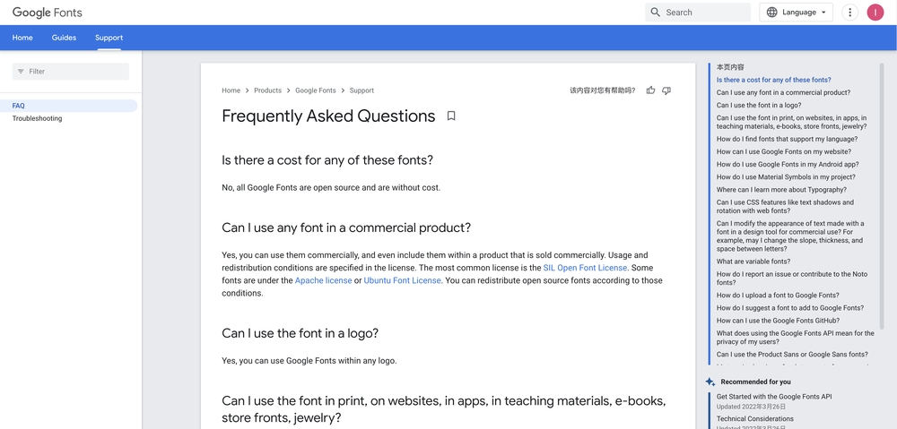Viewport: 897px width, 429px height.
Task: Switch to the Guides tab
Action: click(64, 38)
